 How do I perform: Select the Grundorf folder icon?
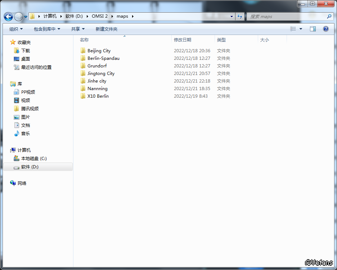click(83, 66)
